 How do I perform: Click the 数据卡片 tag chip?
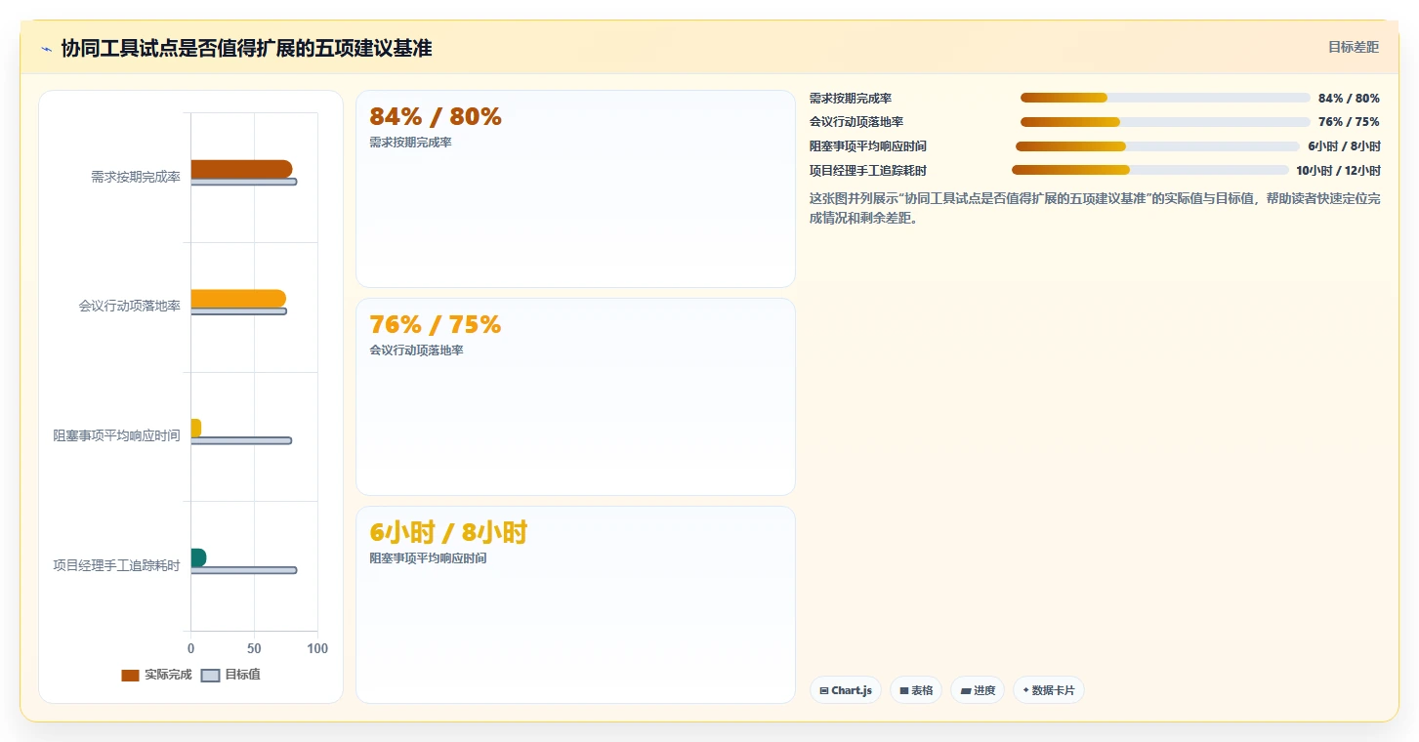tap(1049, 690)
